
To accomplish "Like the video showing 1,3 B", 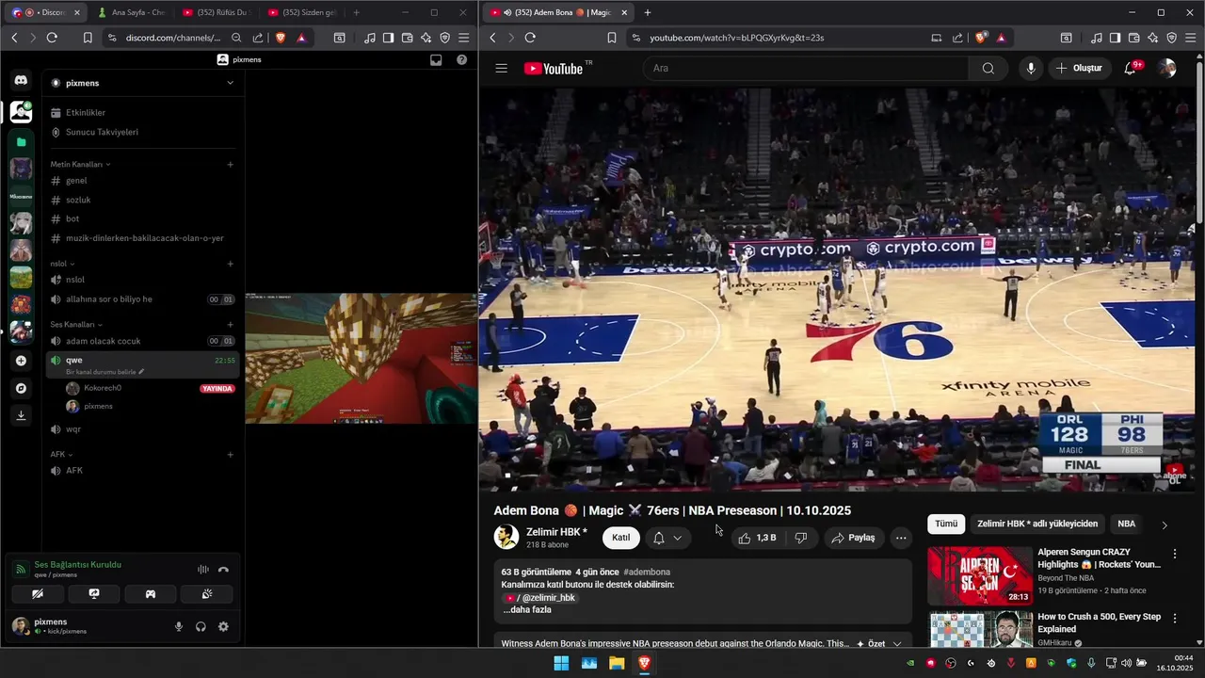I will tap(758, 538).
